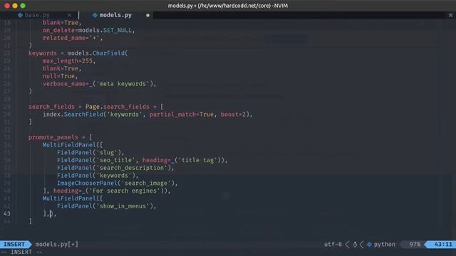Click the INSERT mode indicator in statusline
This screenshot has height=256, width=456.
click(14, 245)
